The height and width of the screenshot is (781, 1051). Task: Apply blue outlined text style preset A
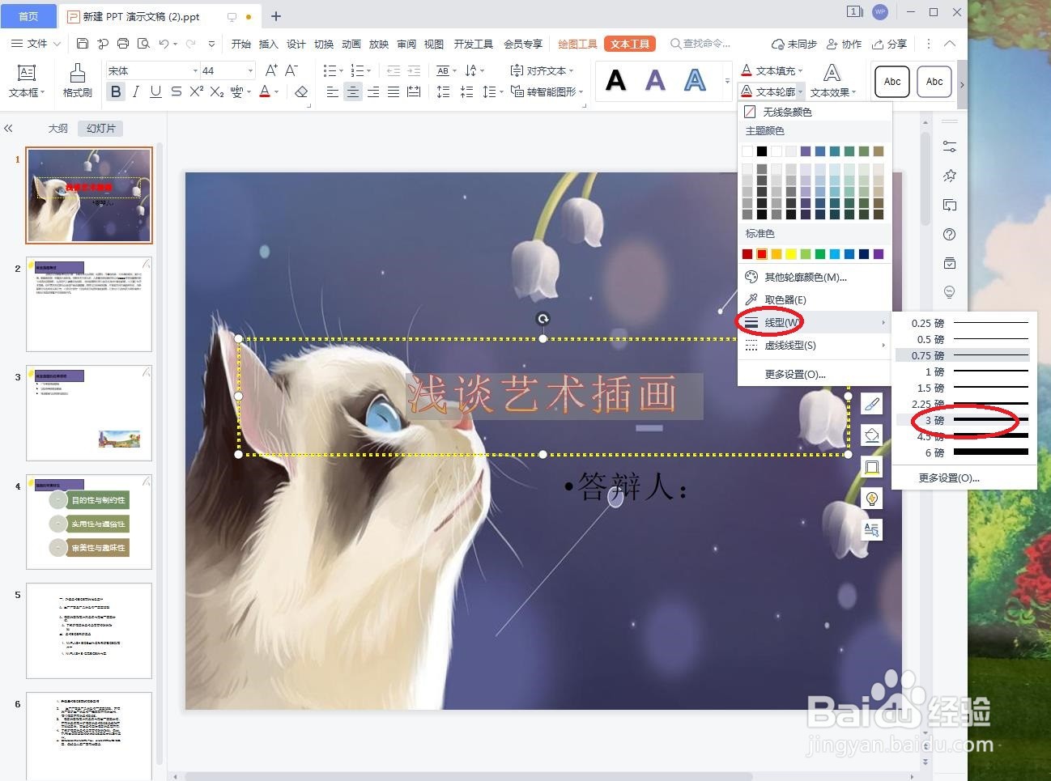pyautogui.click(x=695, y=80)
